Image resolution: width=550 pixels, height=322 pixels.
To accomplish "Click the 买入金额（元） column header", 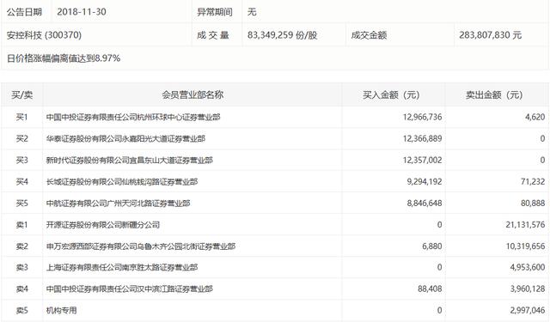I will [391, 95].
